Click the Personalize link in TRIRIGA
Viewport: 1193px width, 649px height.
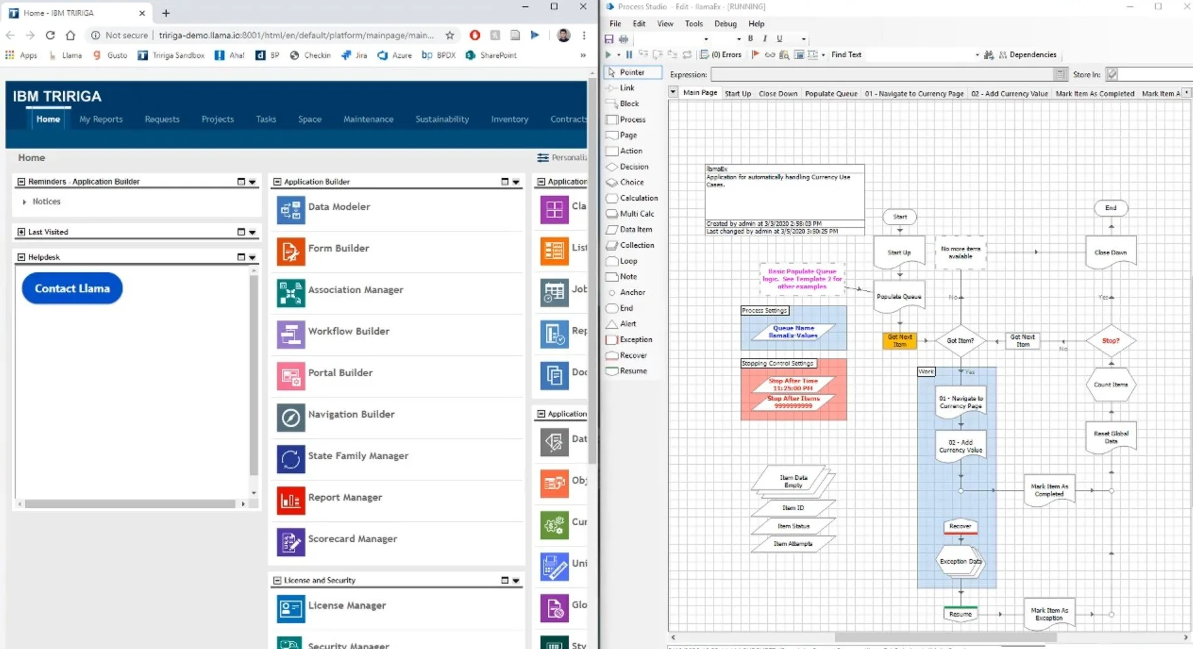(x=562, y=157)
